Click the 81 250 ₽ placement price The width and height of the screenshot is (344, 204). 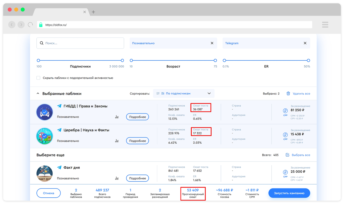pos(297,110)
